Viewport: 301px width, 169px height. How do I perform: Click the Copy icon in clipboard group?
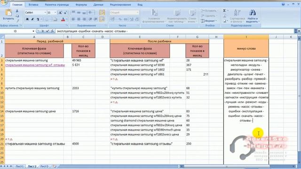click(17, 15)
